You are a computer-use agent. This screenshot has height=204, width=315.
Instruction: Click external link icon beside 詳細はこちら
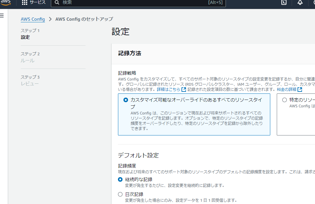pyautogui.click(x=184, y=89)
